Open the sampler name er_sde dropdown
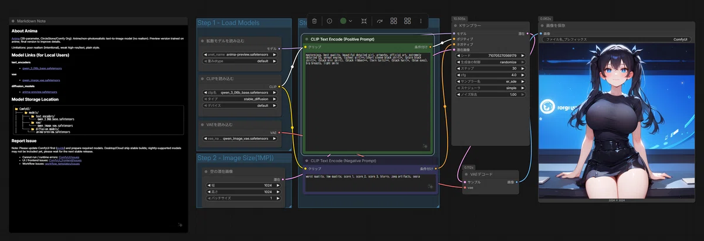Viewport: 704px width, 241px height. [491, 81]
